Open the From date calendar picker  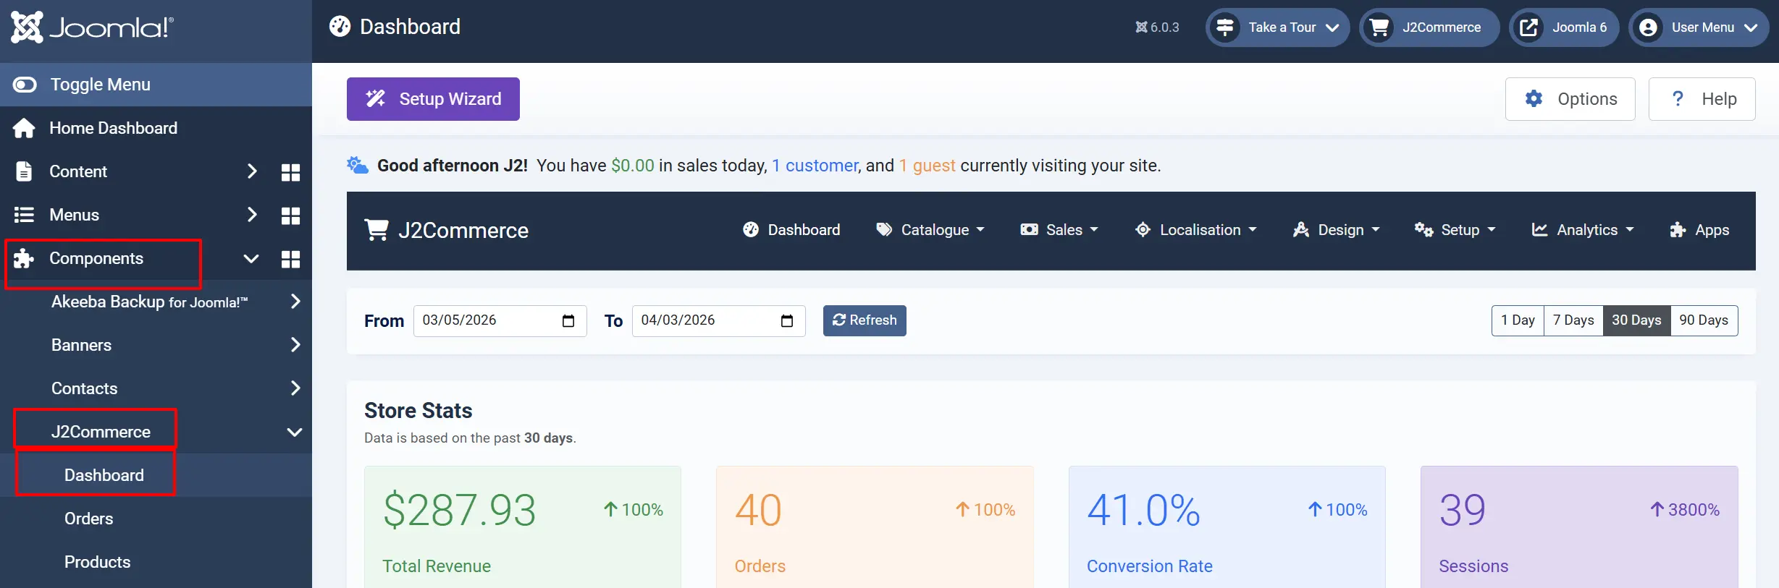point(568,321)
